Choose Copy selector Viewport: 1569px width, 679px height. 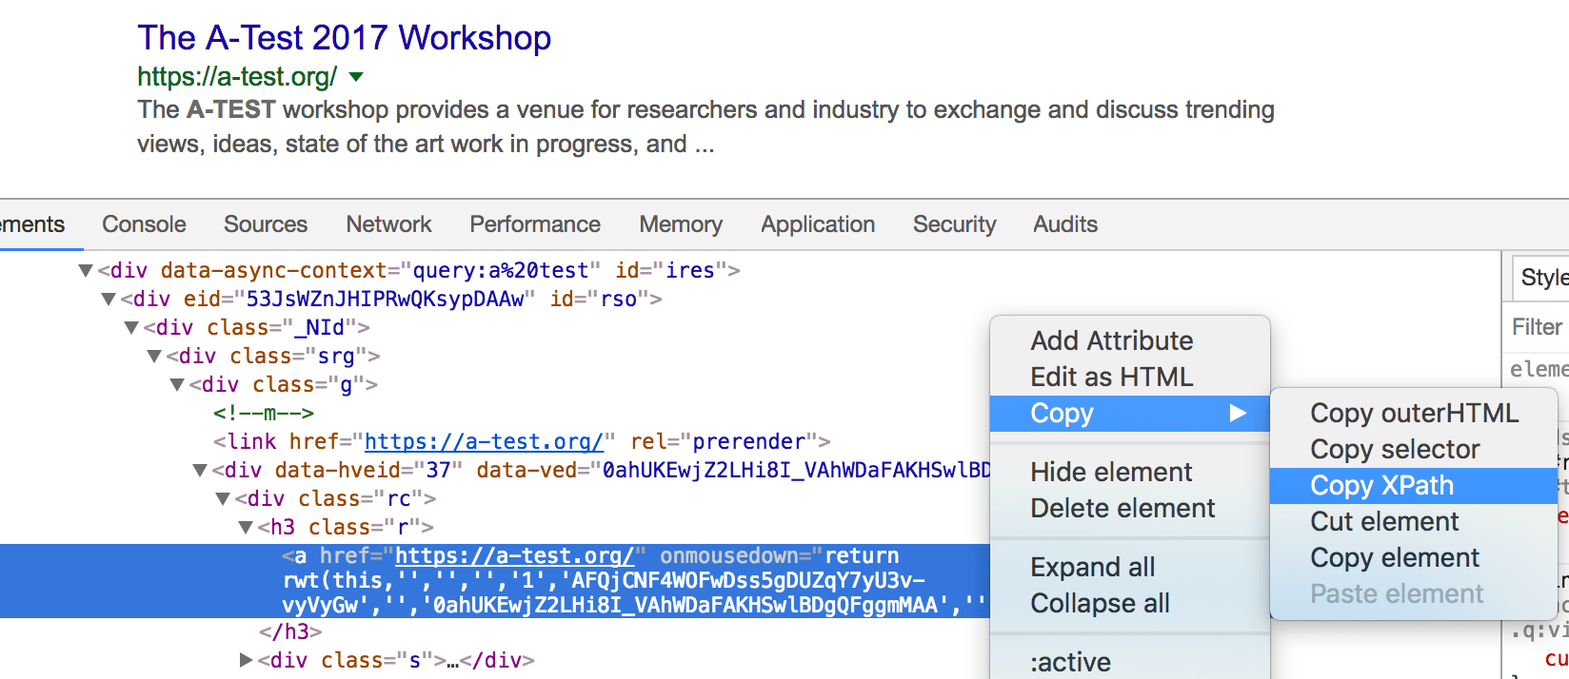pyautogui.click(x=1395, y=449)
